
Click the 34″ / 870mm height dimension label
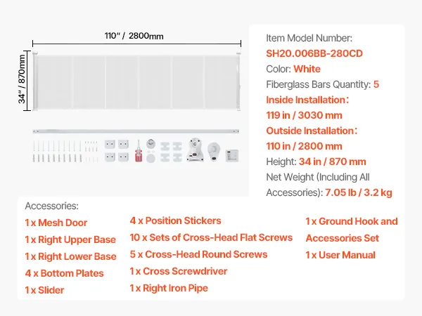coord(23,79)
